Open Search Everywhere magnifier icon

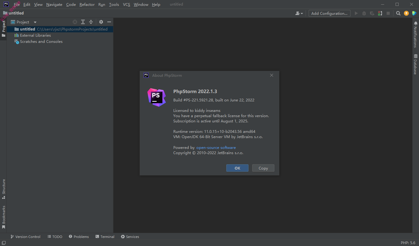pyautogui.click(x=398, y=13)
